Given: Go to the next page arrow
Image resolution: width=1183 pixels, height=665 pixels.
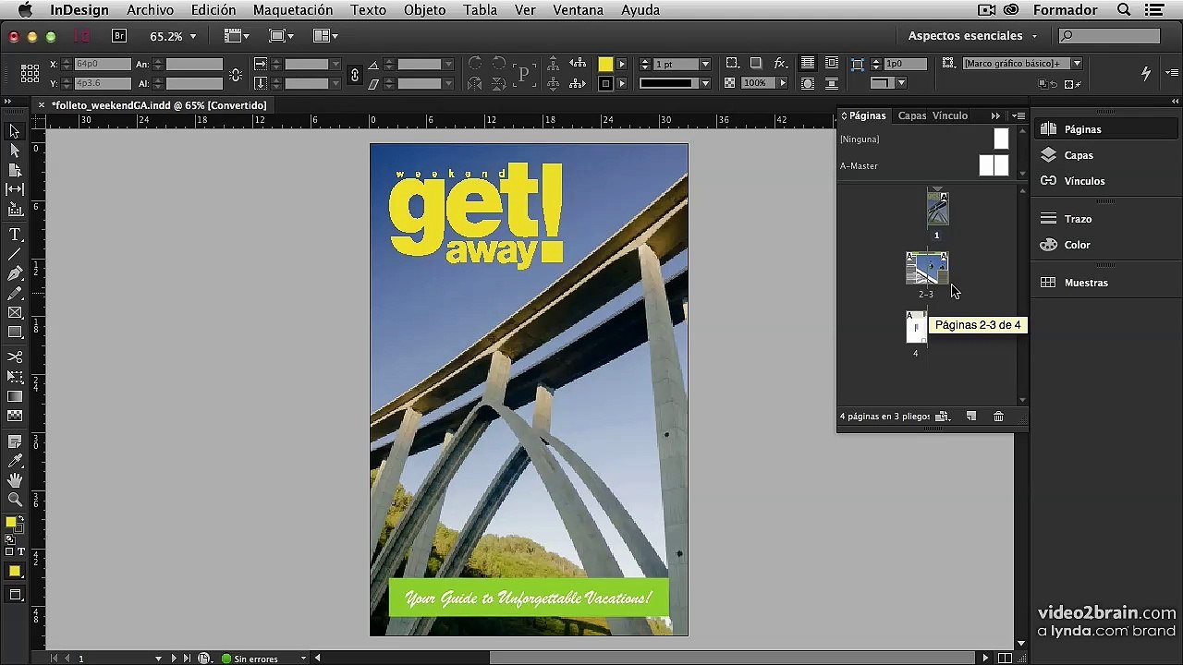Looking at the screenshot, I should pos(173,659).
